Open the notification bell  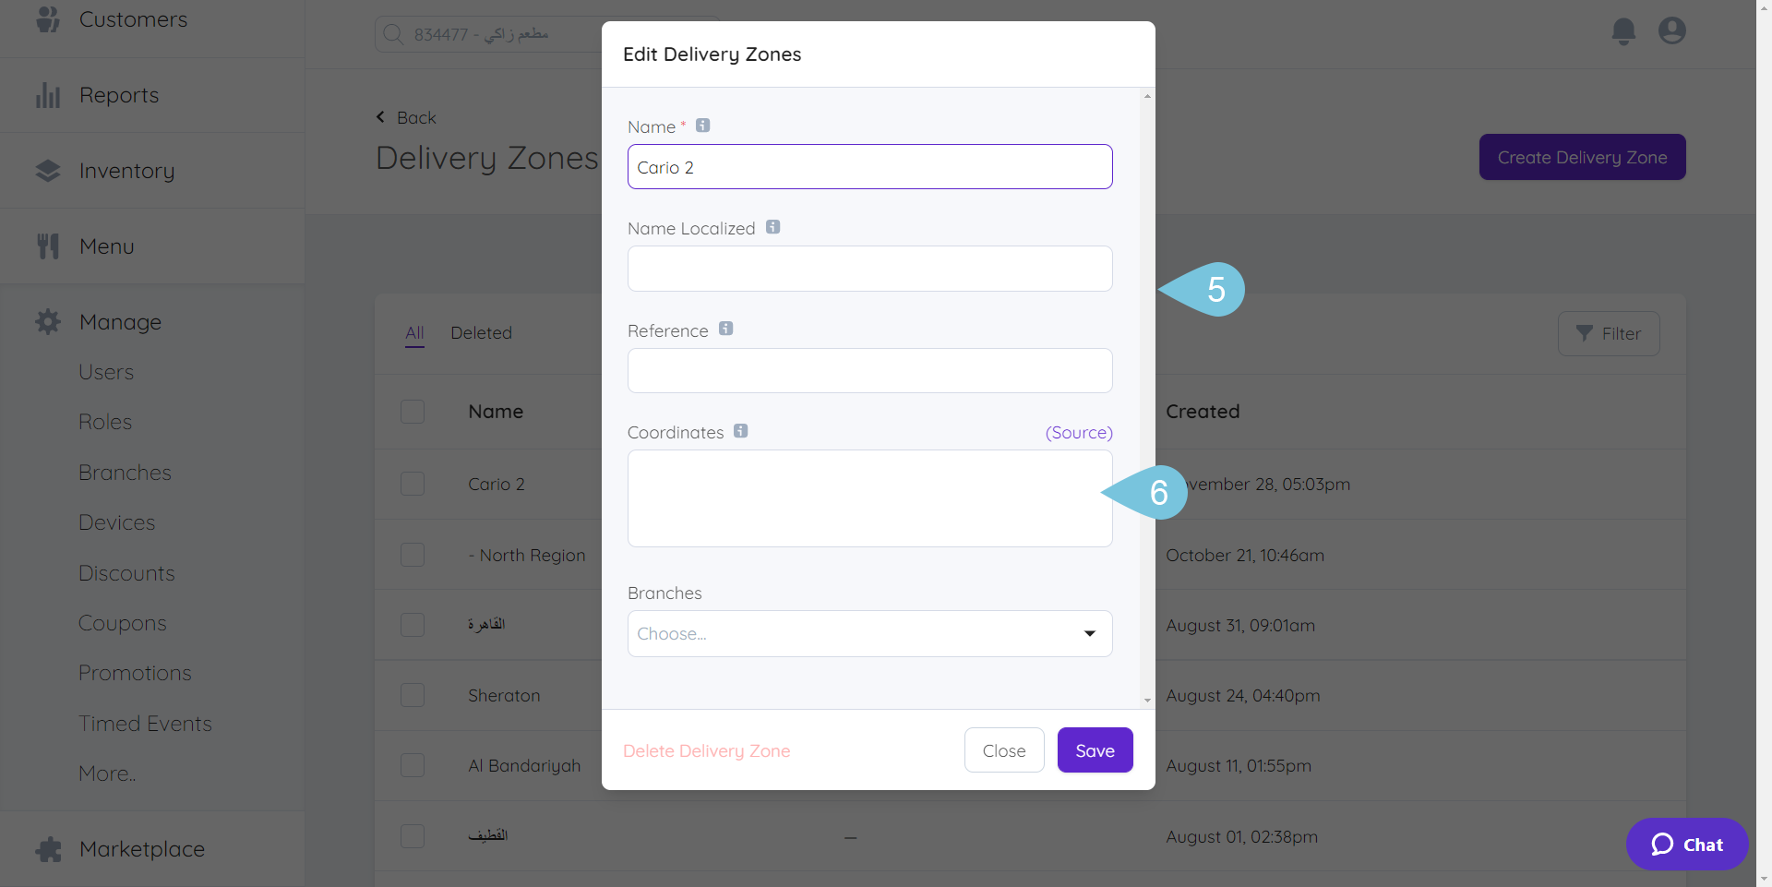click(x=1623, y=30)
